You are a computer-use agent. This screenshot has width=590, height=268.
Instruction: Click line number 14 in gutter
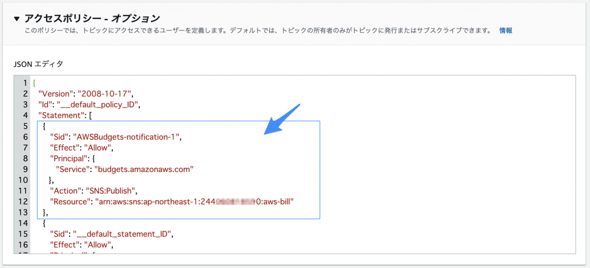coord(23,223)
